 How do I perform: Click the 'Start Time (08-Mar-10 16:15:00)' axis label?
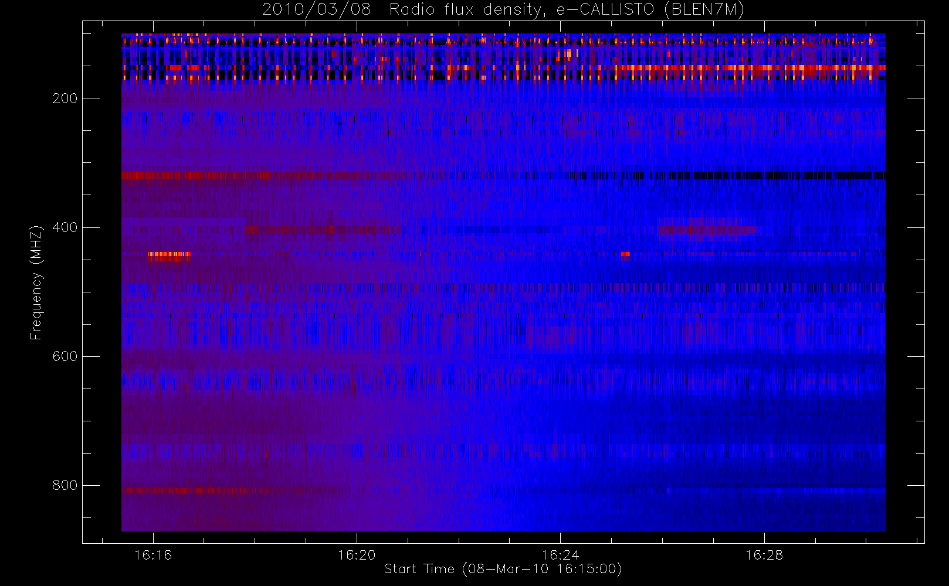503,569
